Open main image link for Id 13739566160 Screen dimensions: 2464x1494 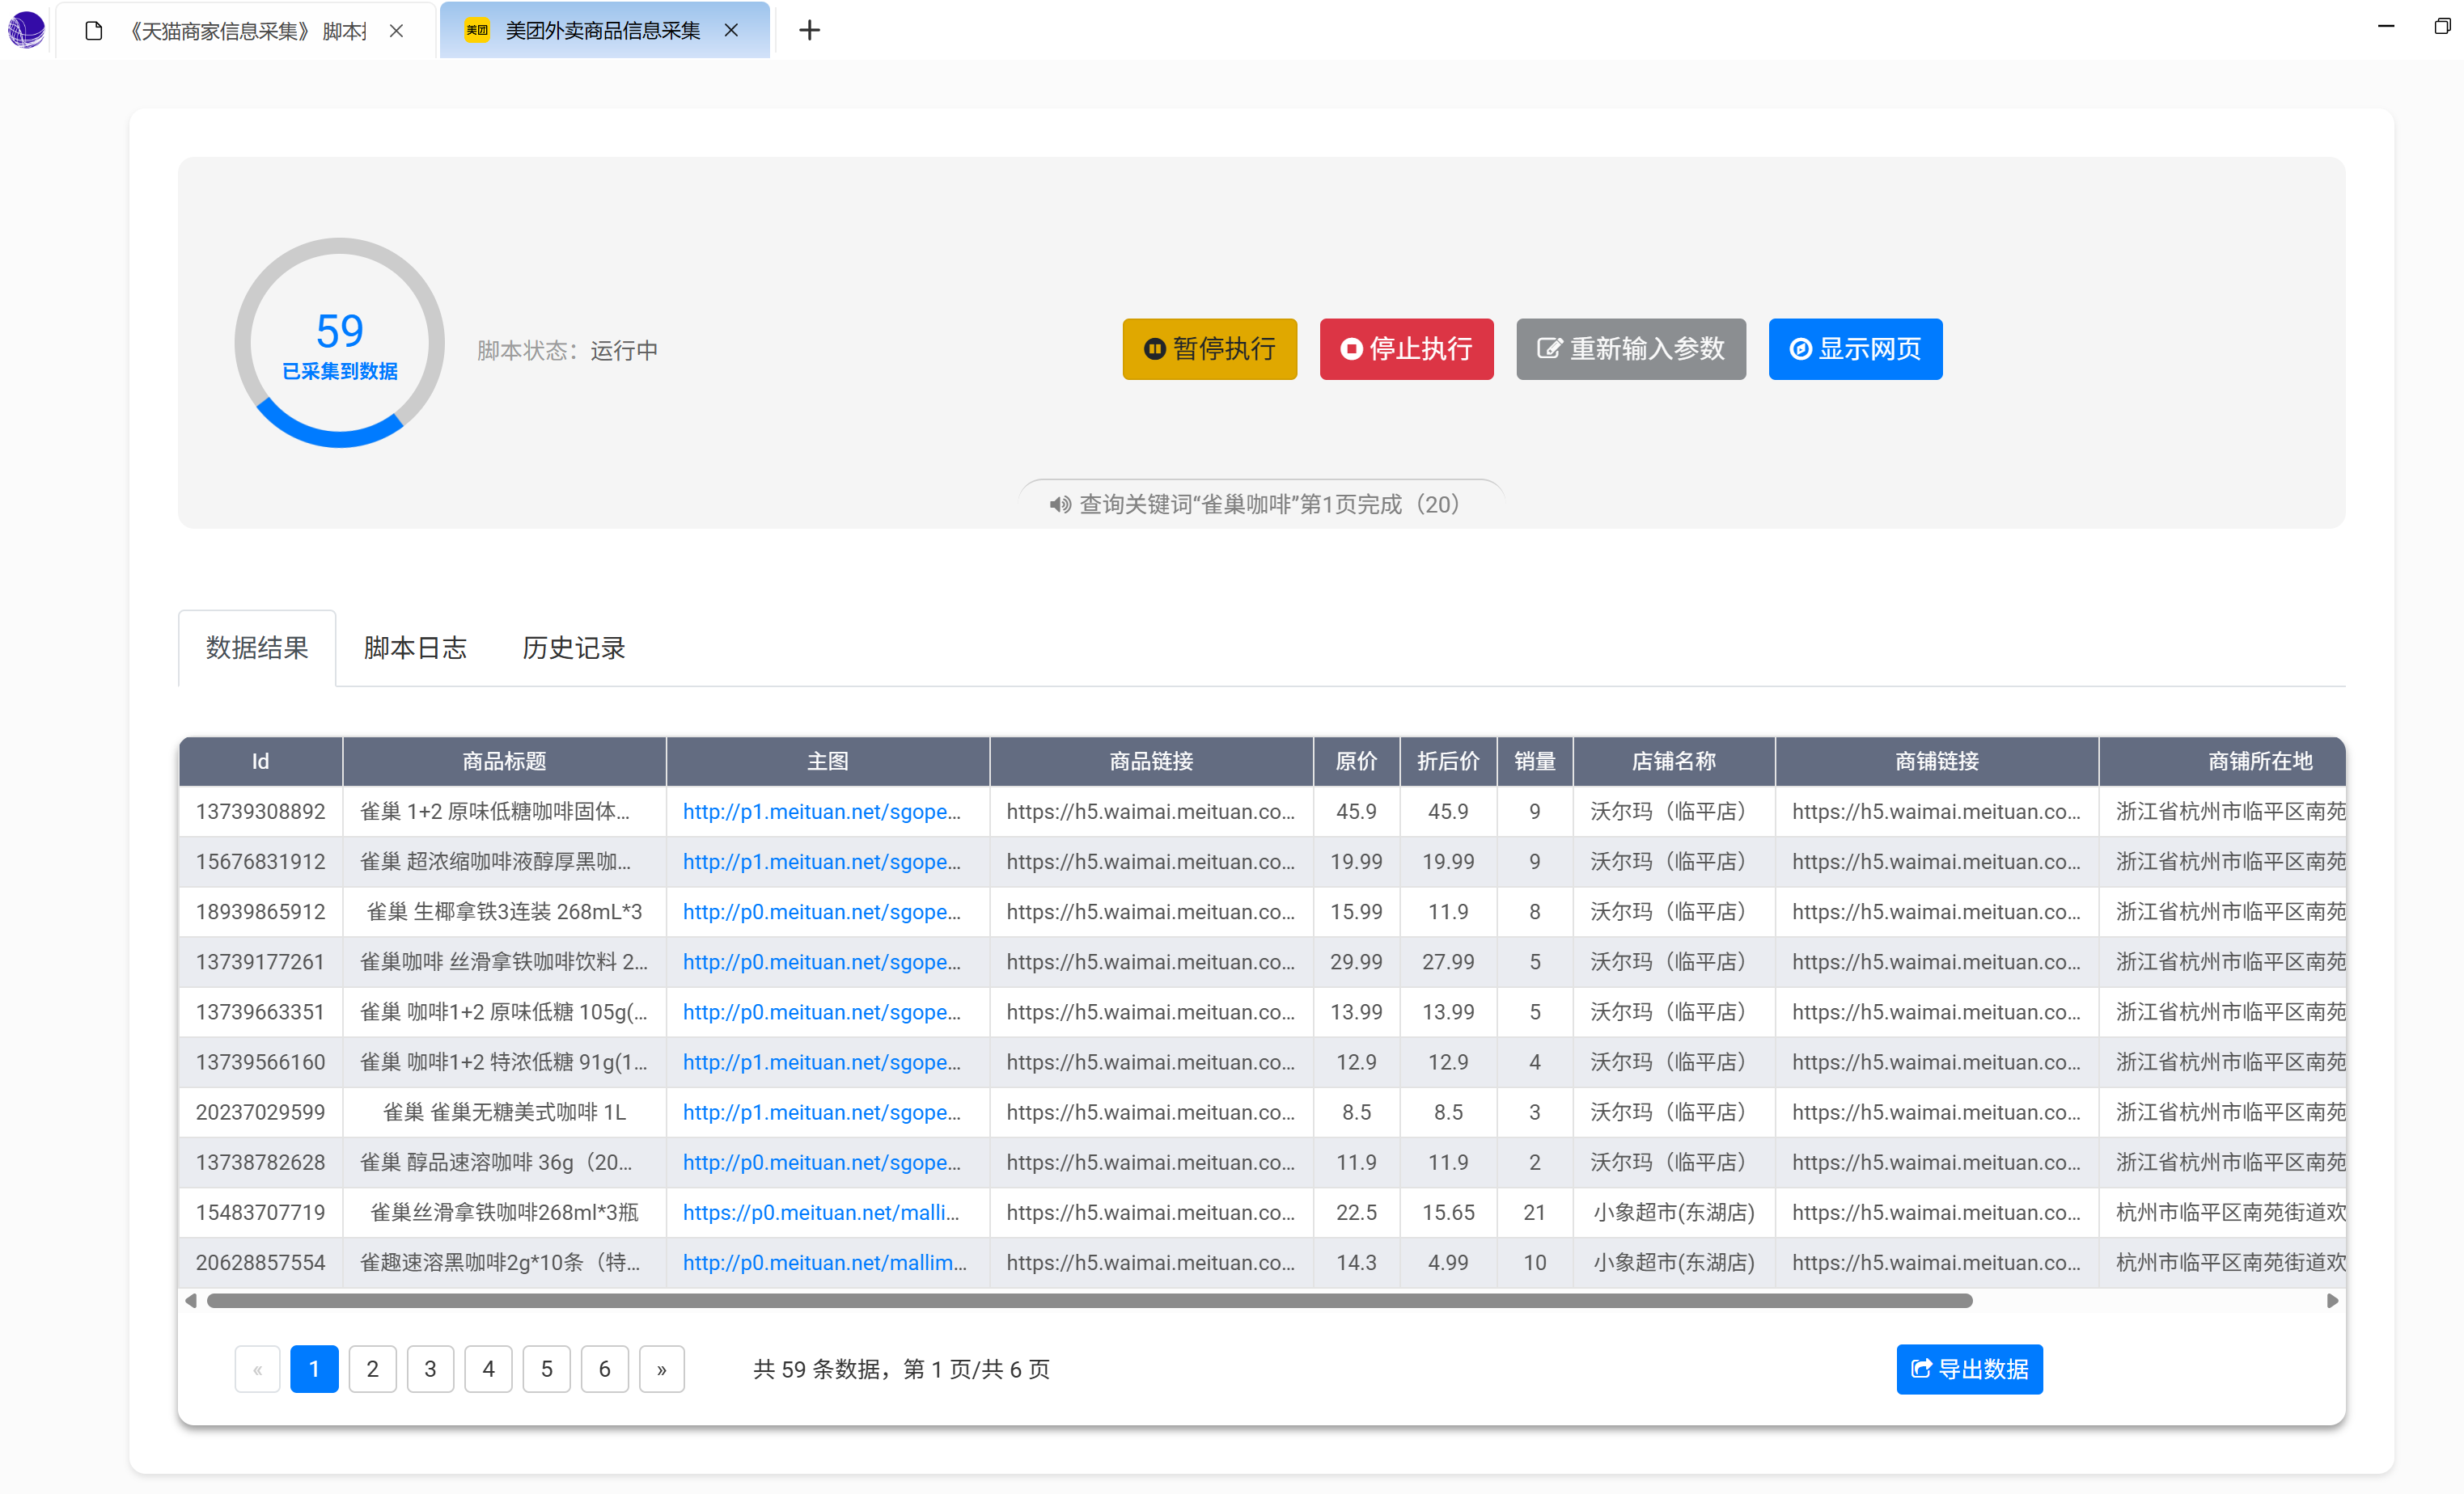(821, 1061)
